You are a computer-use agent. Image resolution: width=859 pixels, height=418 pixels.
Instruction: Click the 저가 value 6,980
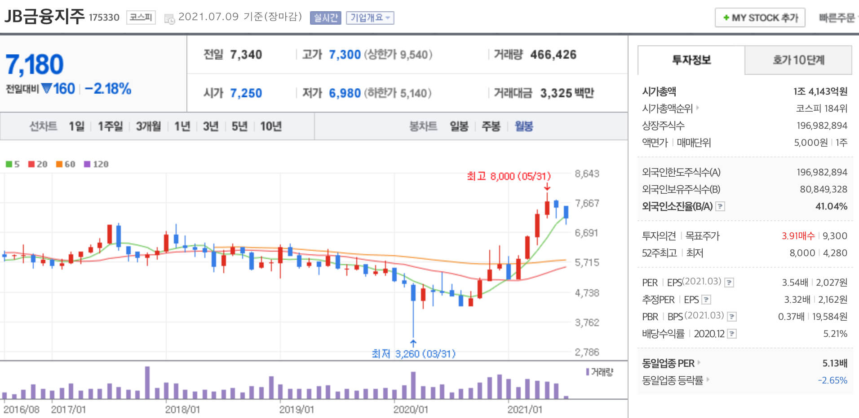point(345,93)
